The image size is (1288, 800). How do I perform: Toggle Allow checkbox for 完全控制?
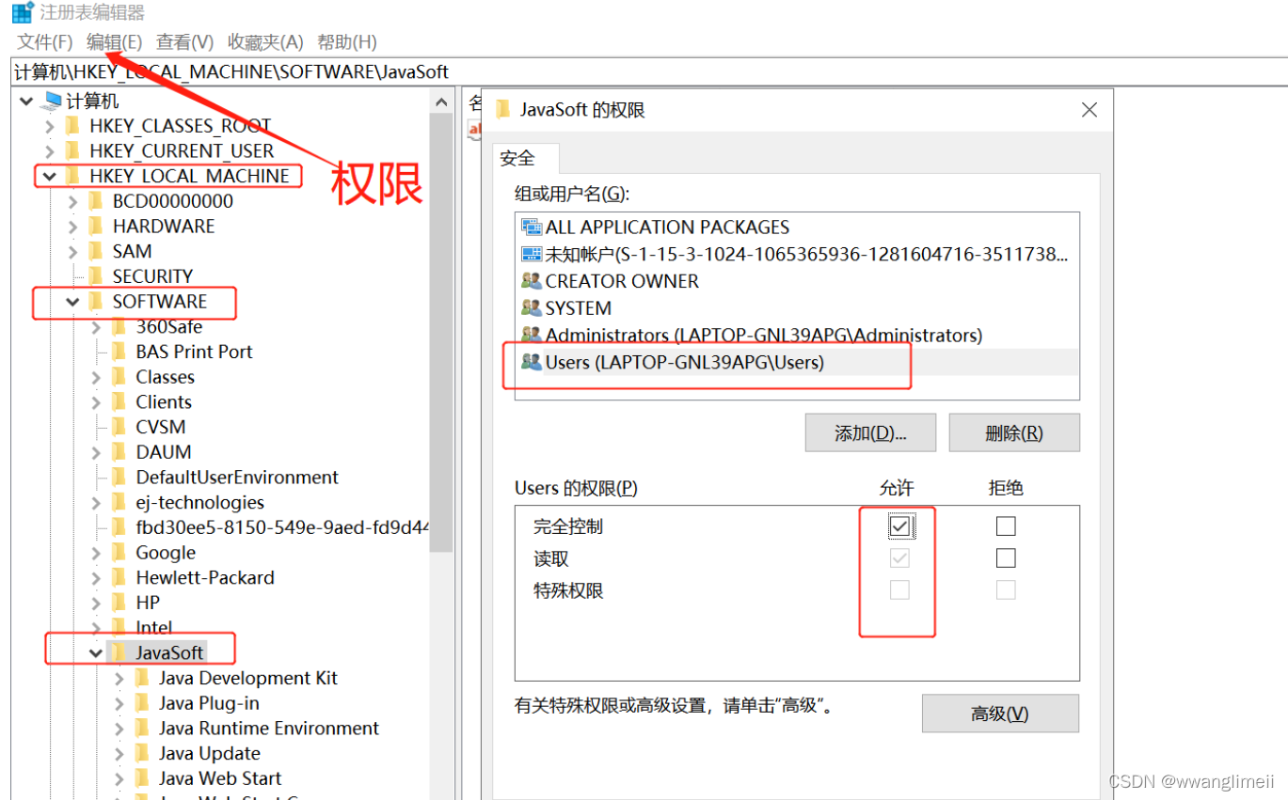point(899,526)
